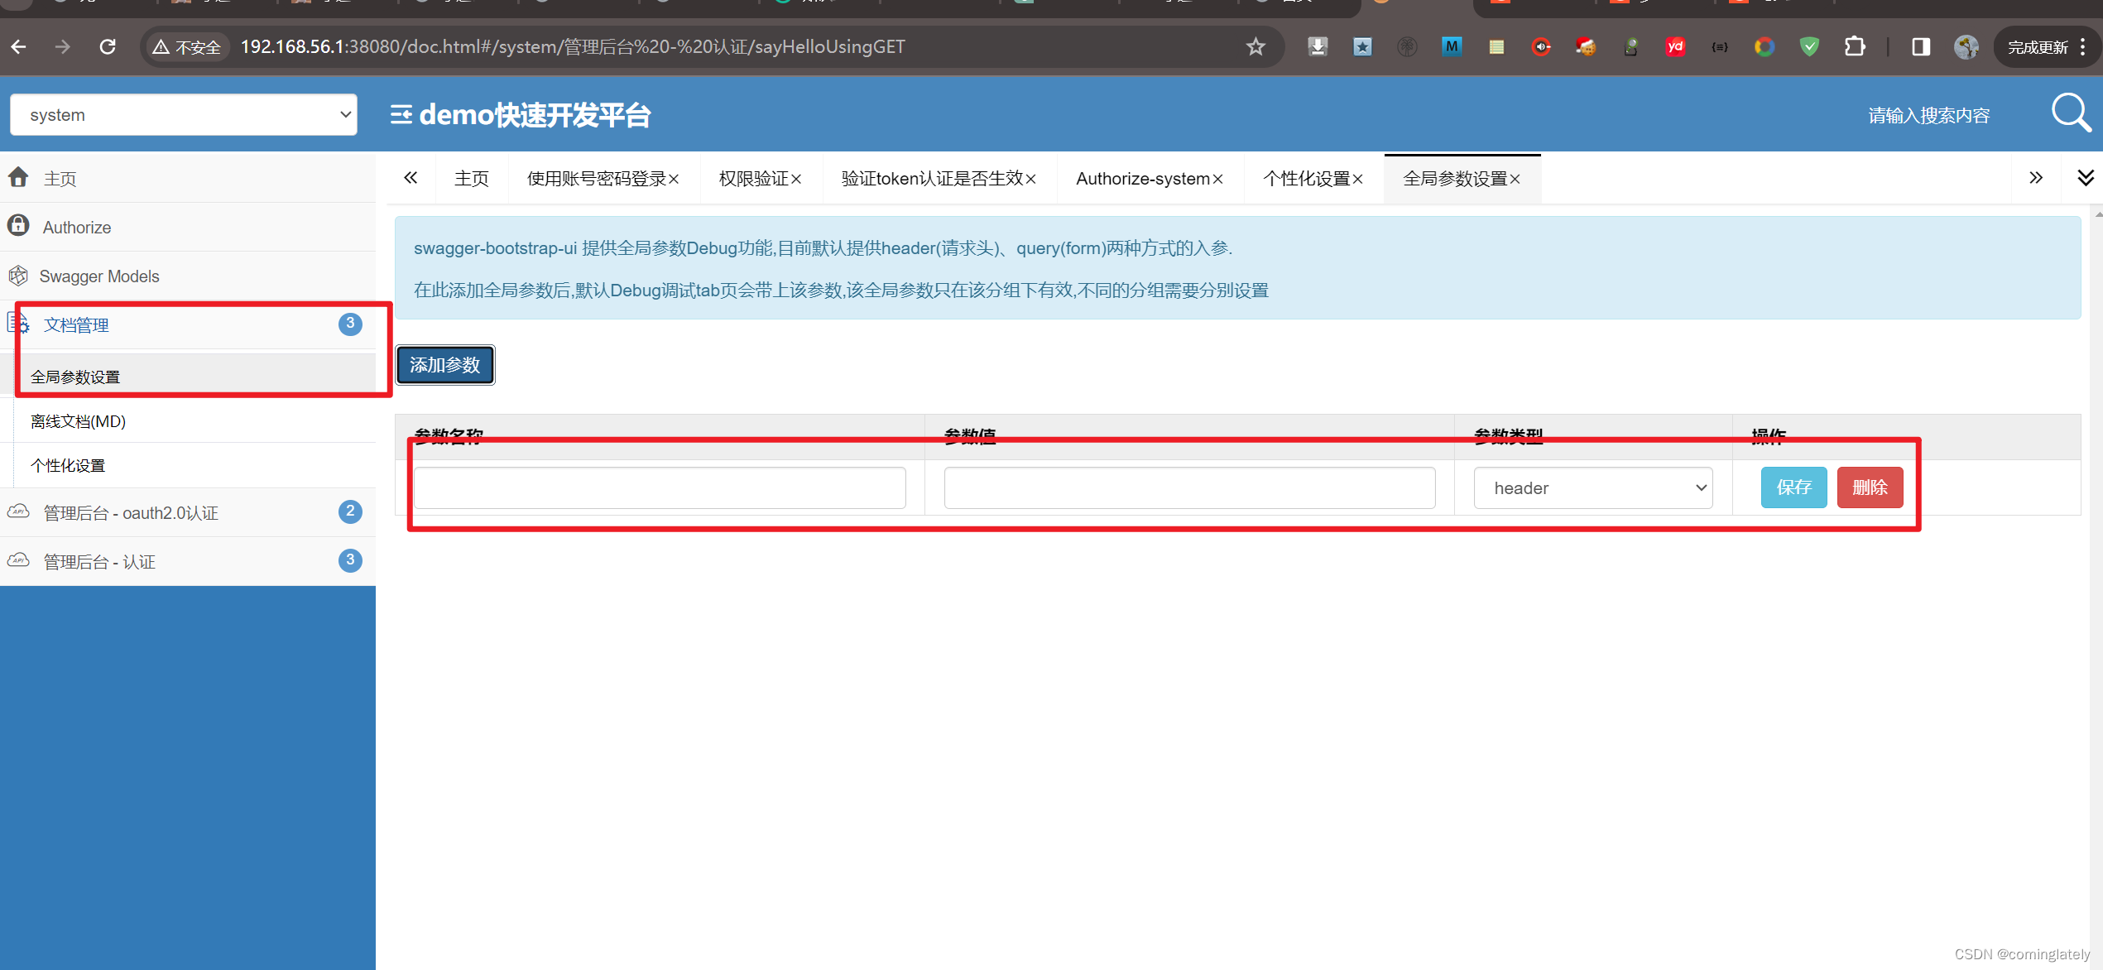Click the blue 保存 button
Viewport: 2103px width, 970px height.
(x=1793, y=487)
